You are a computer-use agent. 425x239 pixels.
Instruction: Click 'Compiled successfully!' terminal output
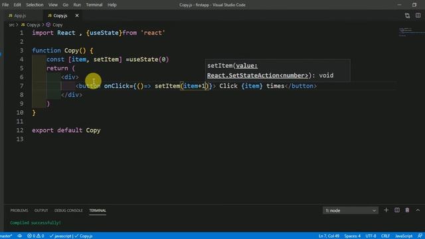click(35, 223)
